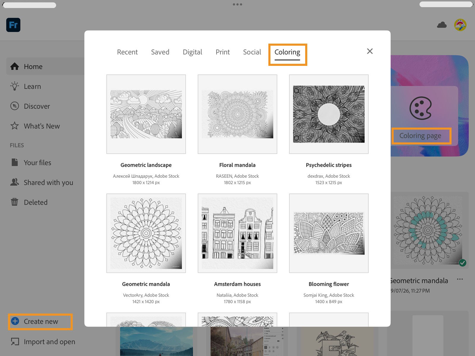Open the user profile avatar
Screen dimensions: 475x356
coord(460,25)
